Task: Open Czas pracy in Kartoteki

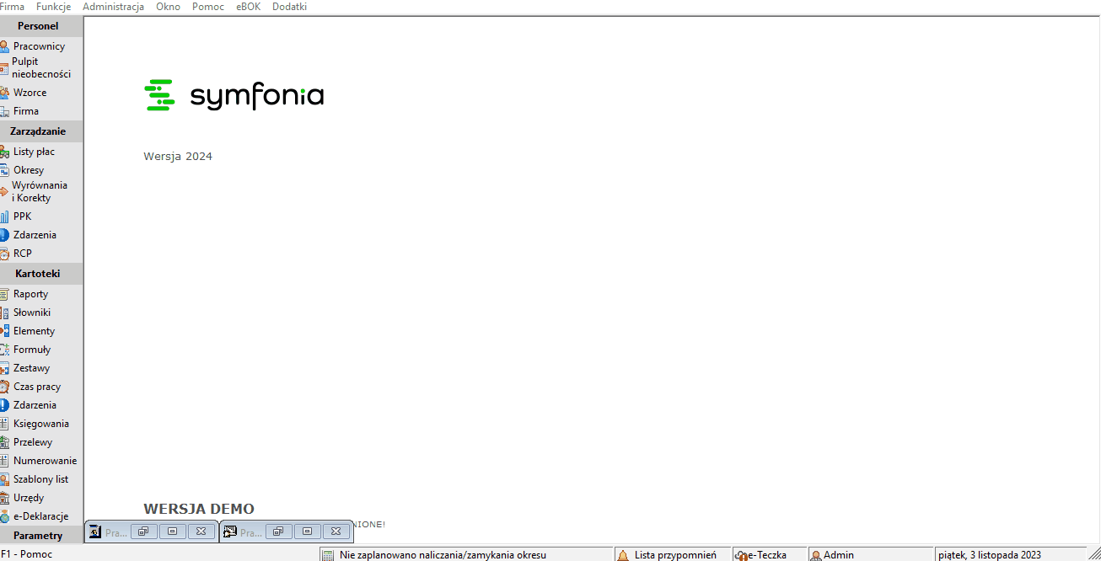Action: 37,387
